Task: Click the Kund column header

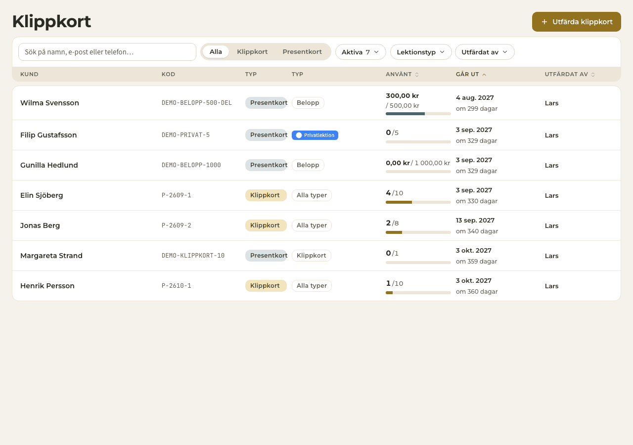Action: (29, 74)
